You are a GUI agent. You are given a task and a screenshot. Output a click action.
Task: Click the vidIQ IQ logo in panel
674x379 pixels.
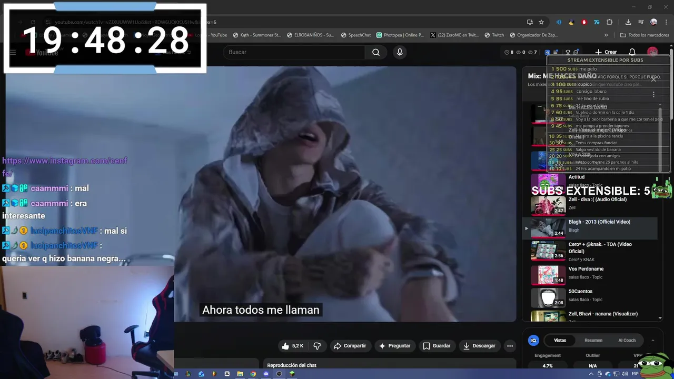tap(533, 340)
